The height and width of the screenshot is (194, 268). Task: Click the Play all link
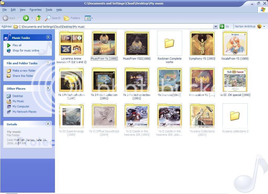point(17,45)
